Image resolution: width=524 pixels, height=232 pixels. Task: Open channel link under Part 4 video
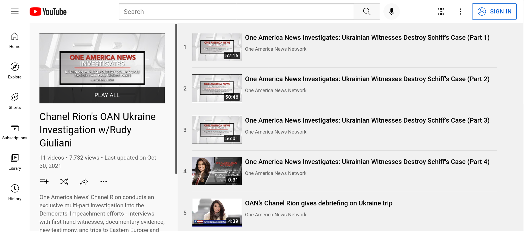(x=276, y=173)
